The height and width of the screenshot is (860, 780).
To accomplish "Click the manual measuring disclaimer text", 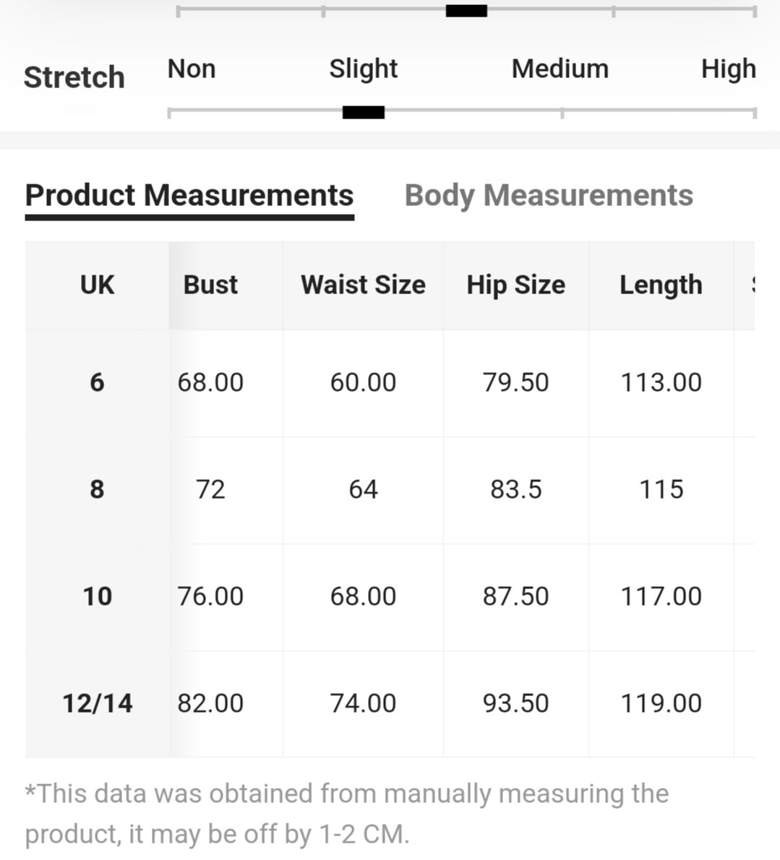I will coord(347,814).
